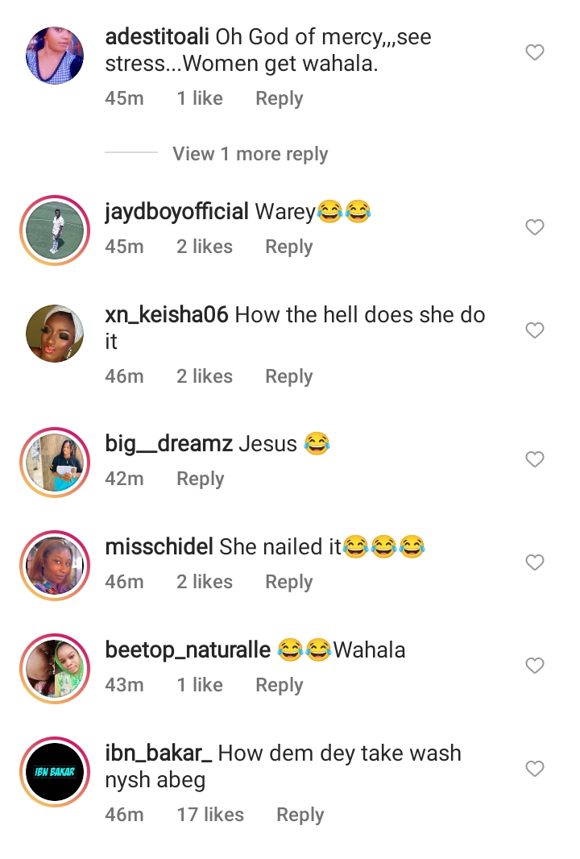Open misschidel username profile link
This screenshot has width=580, height=859.
159,546
